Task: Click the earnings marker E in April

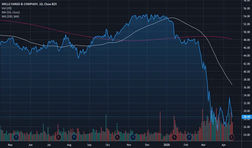Action: coord(231,137)
